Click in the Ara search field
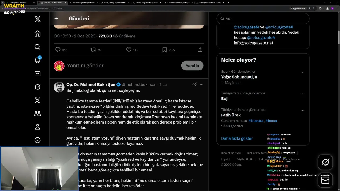The width and height of the screenshot is (340, 191). (x=263, y=19)
